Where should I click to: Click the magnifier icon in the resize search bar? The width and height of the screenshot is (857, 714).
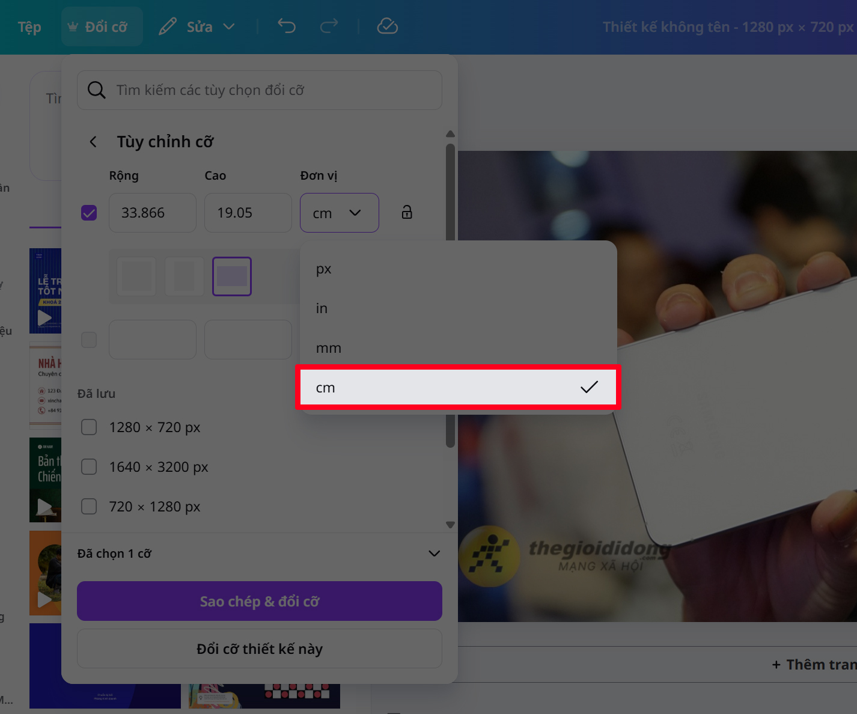[x=96, y=90]
